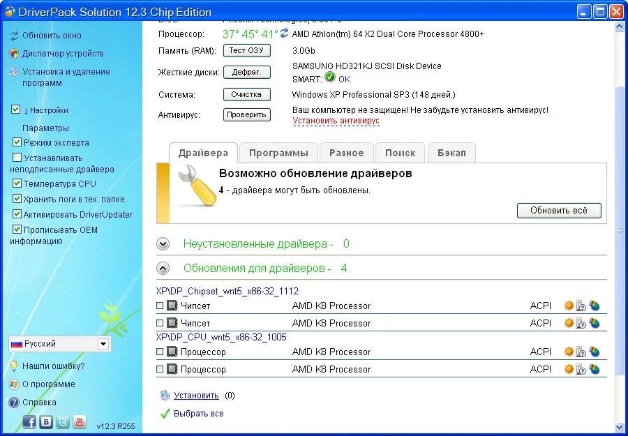Collapse Обновления для драйверов section
This screenshot has width=628, height=436.
click(x=163, y=269)
